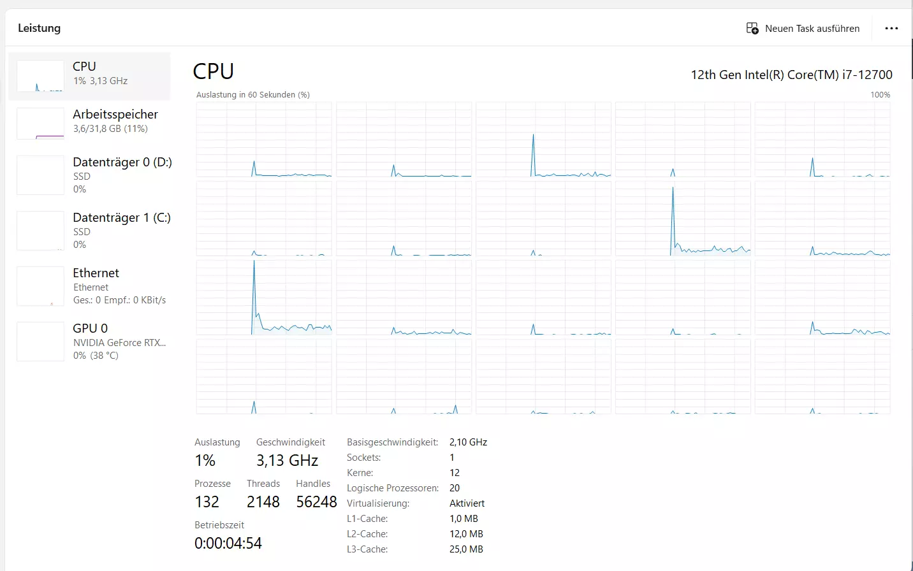This screenshot has width=913, height=571.
Task: Click the Arbeitsspeicher mini graph thumbnail
Action: pos(40,124)
